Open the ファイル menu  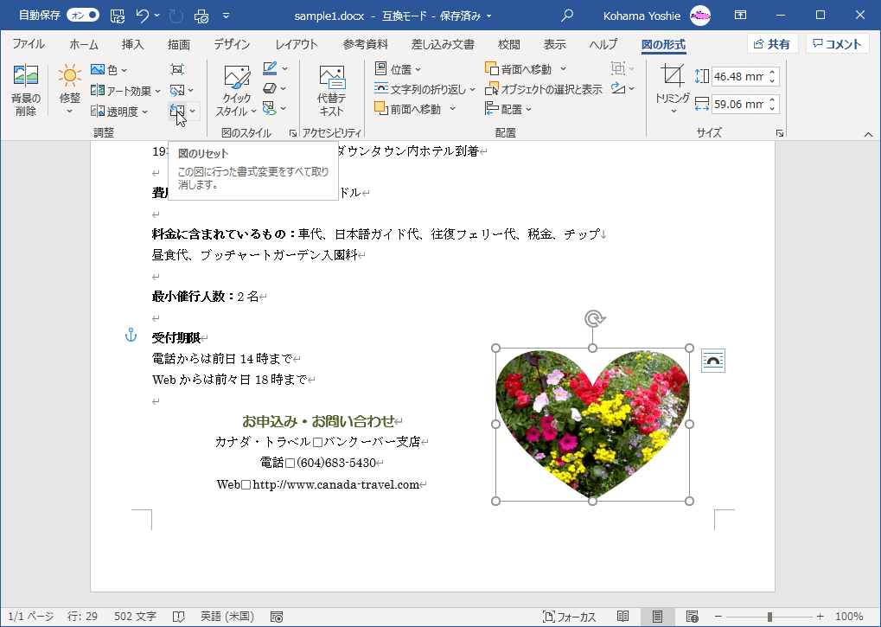(x=27, y=44)
